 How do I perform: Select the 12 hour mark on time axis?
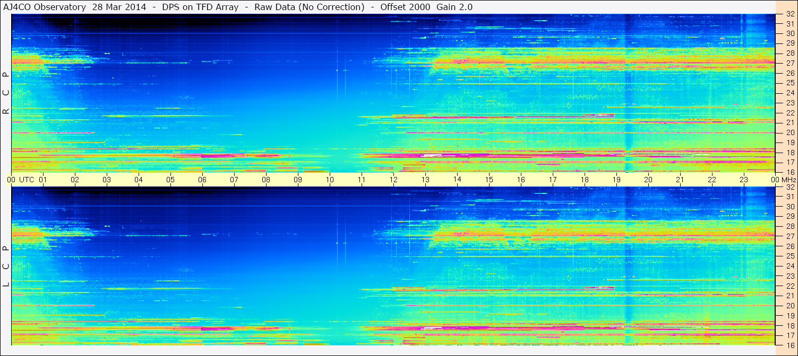tap(393, 180)
